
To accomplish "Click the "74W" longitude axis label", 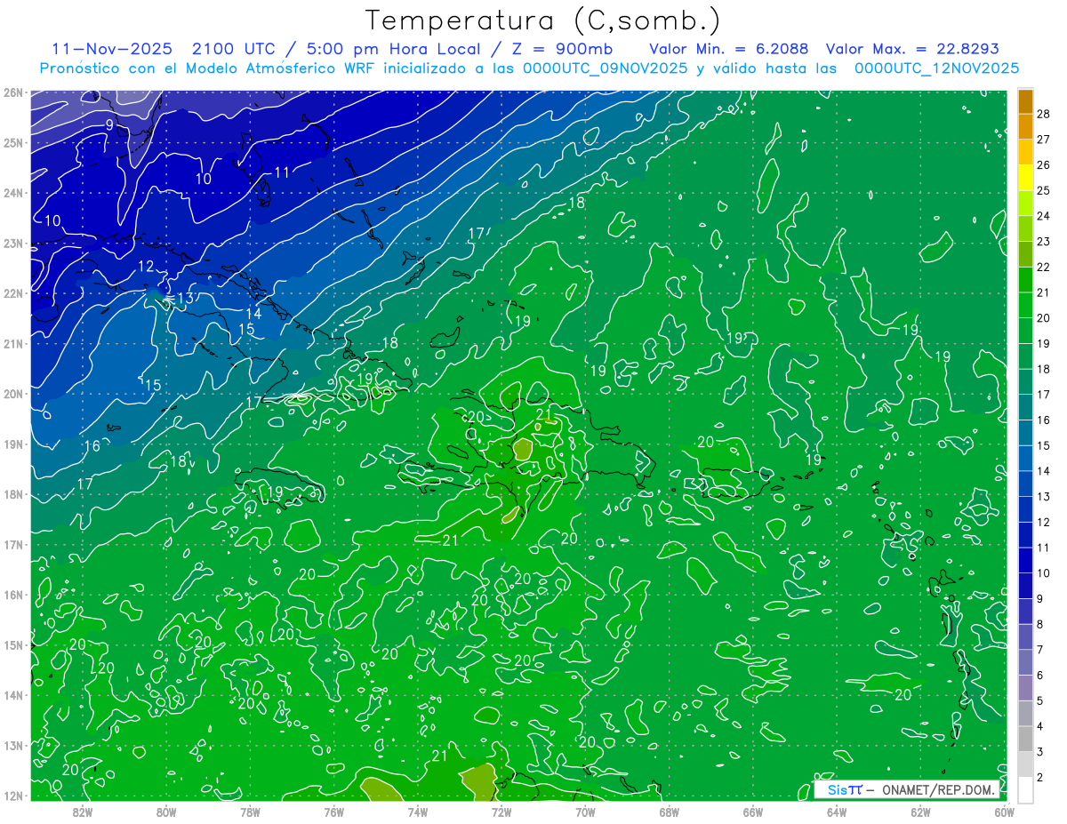I will coord(418,811).
